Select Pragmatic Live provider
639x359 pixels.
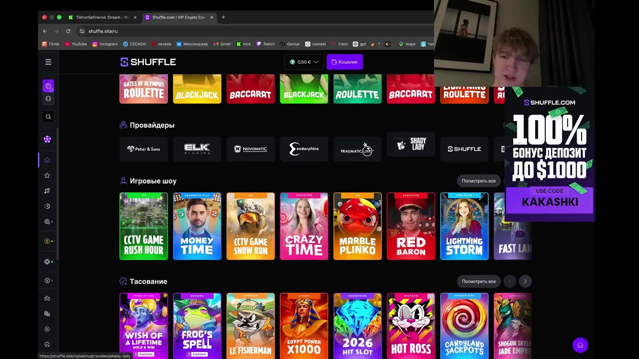357,149
